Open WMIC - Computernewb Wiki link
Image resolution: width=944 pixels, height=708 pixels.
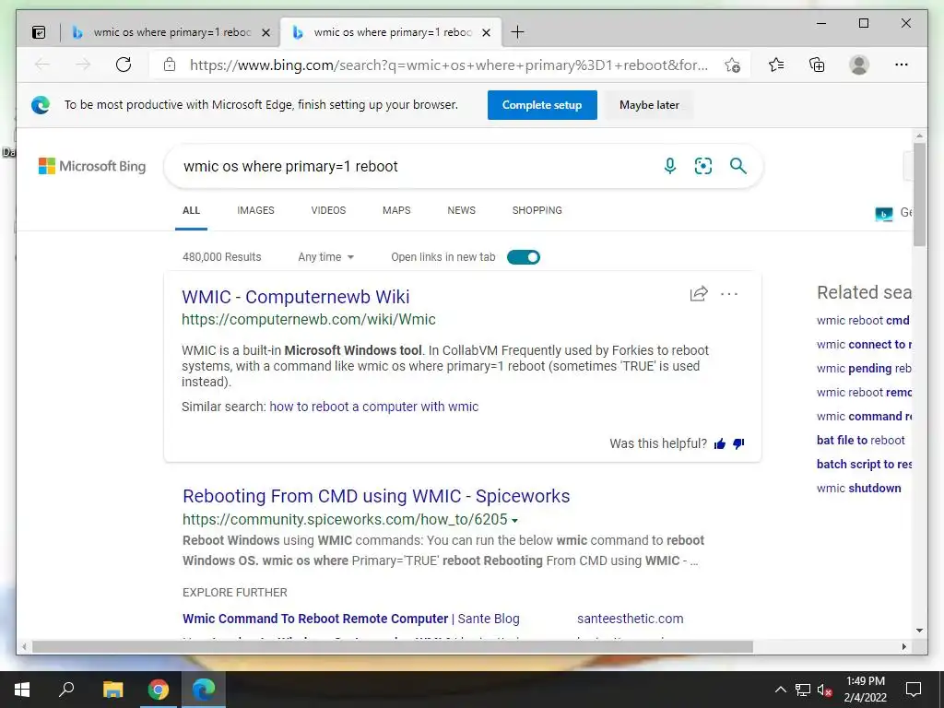click(296, 297)
